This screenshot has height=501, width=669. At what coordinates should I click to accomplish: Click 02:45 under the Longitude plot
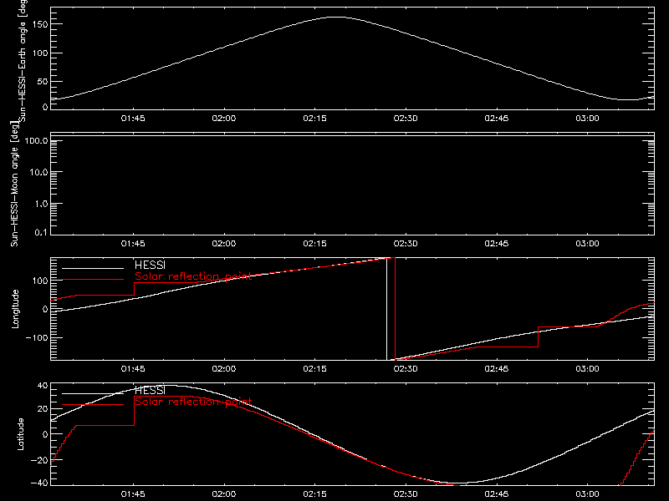[497, 368]
